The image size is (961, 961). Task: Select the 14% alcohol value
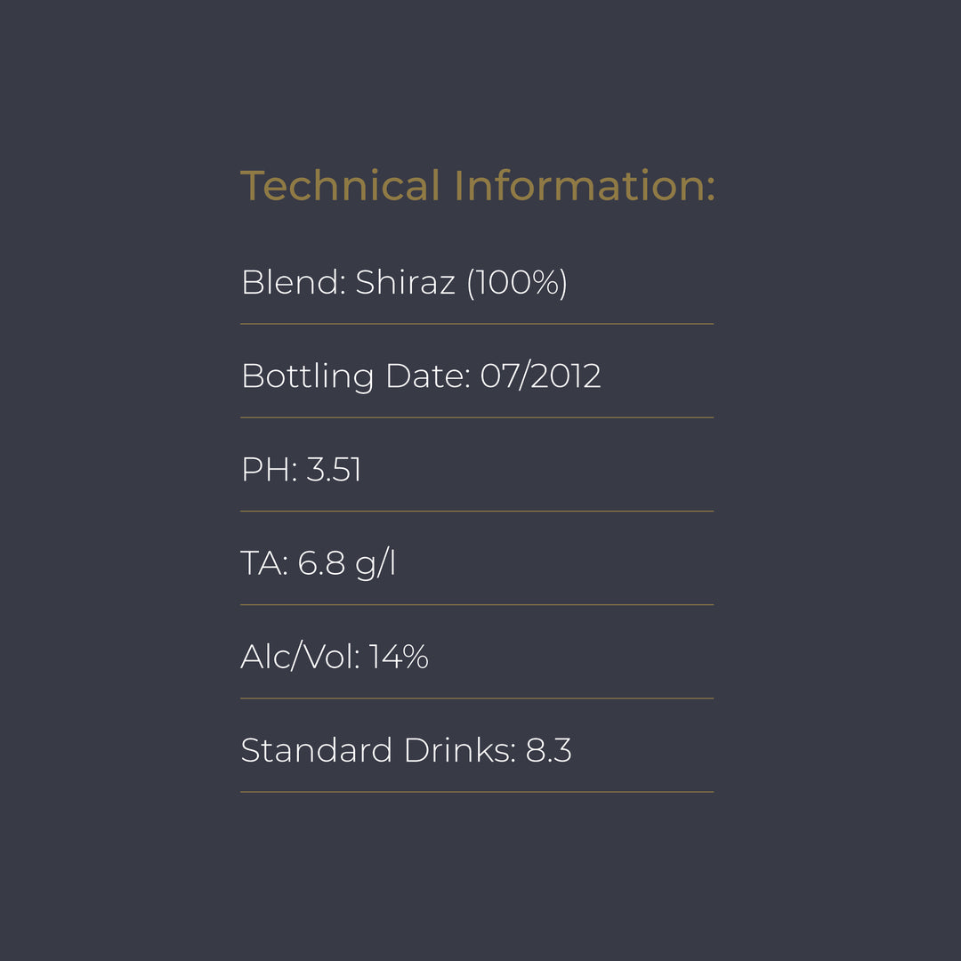pyautogui.click(x=399, y=658)
